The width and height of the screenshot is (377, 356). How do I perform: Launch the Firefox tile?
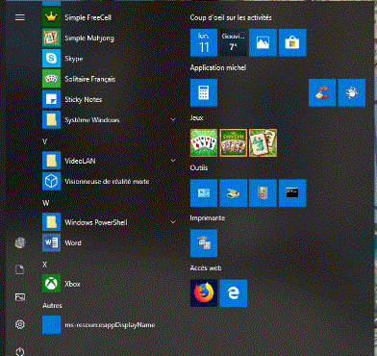pyautogui.click(x=204, y=293)
